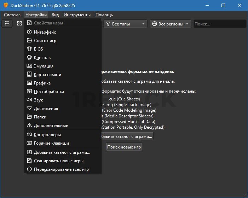Click the chip icon beside BIOS
Screen dimensions: 248x198
click(x=29, y=49)
